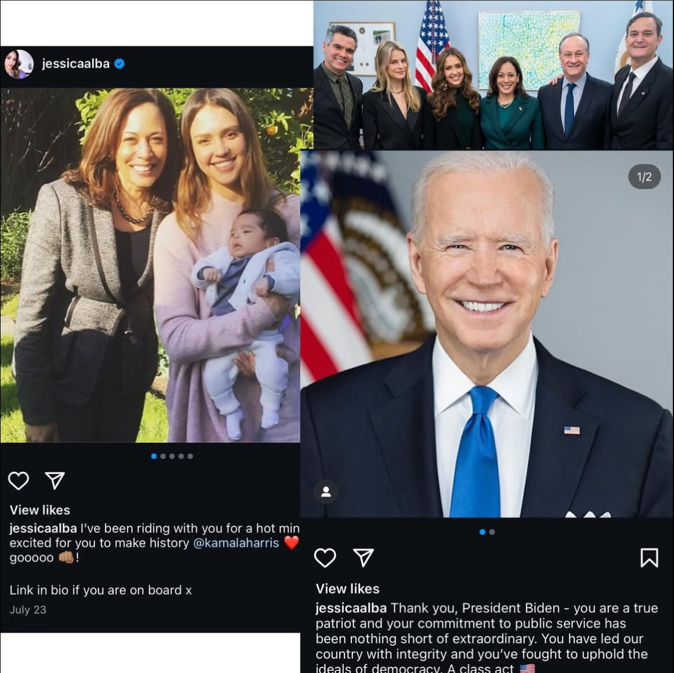Save the Biden post with bookmark icon

(x=649, y=558)
